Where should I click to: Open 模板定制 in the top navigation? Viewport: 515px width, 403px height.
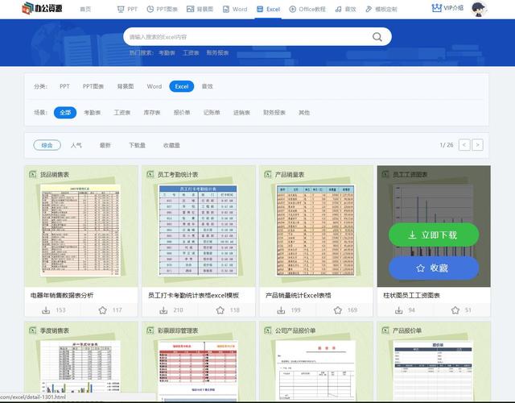coord(381,9)
